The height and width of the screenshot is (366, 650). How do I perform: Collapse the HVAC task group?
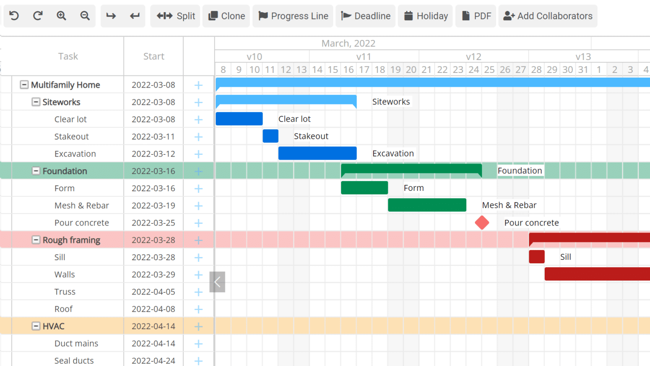[x=36, y=326]
